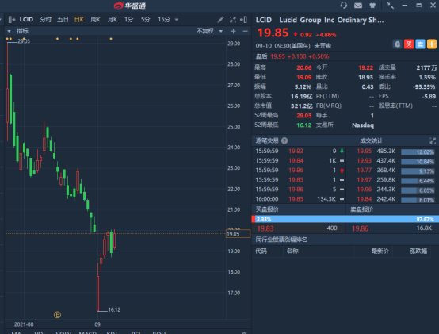Image resolution: width=439 pixels, height=334 pixels.
Task: Zoom in chart with plus icon
Action: [233, 31]
